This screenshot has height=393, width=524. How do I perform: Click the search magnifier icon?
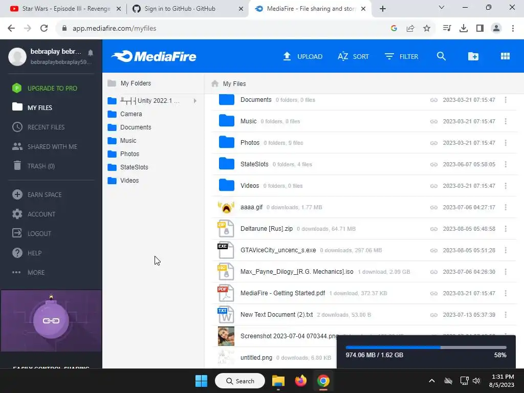coord(441,56)
